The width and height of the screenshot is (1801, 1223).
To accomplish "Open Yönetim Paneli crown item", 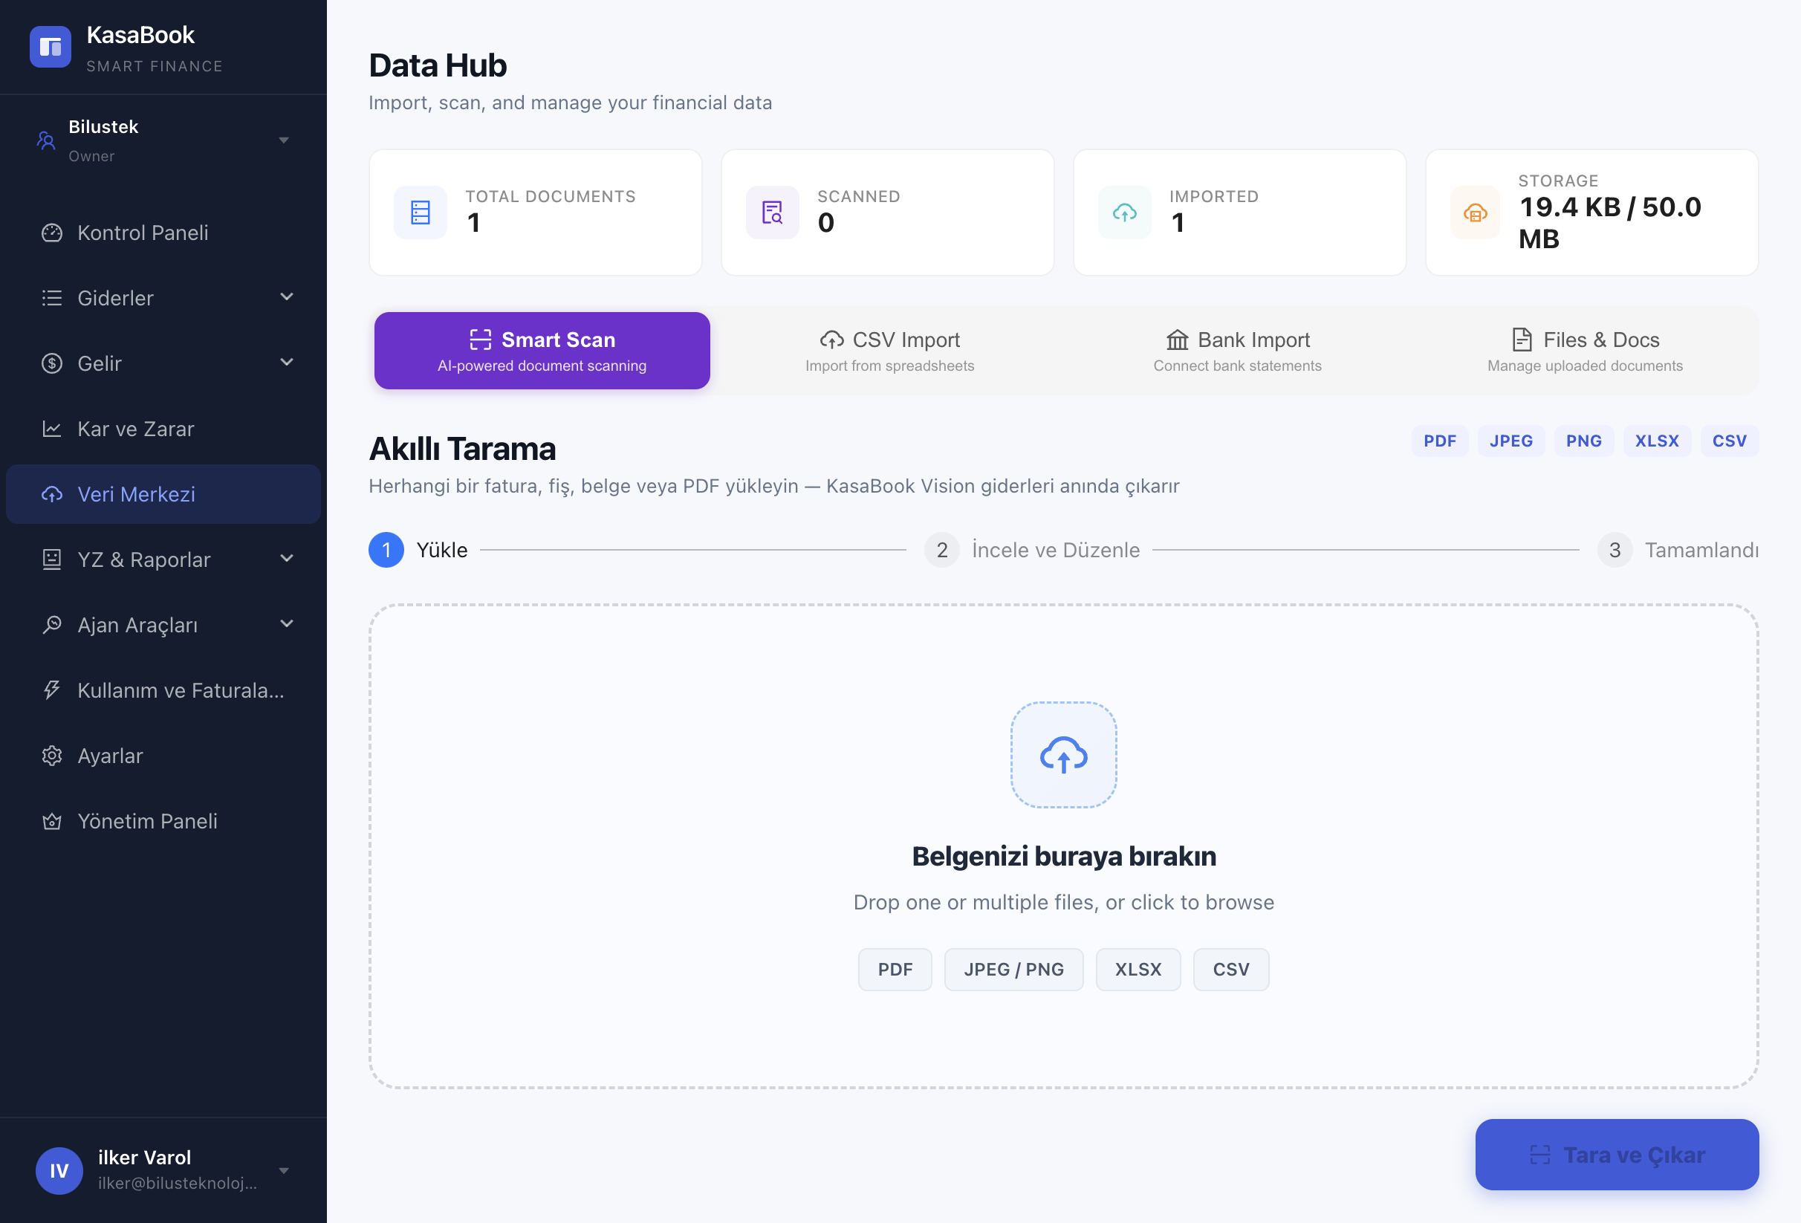I will [147, 821].
